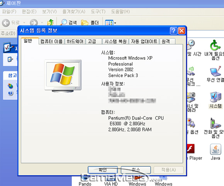This screenshot has height=186, width=224.
Task: Expand the Forward button history arrow
Action: coord(42,23)
